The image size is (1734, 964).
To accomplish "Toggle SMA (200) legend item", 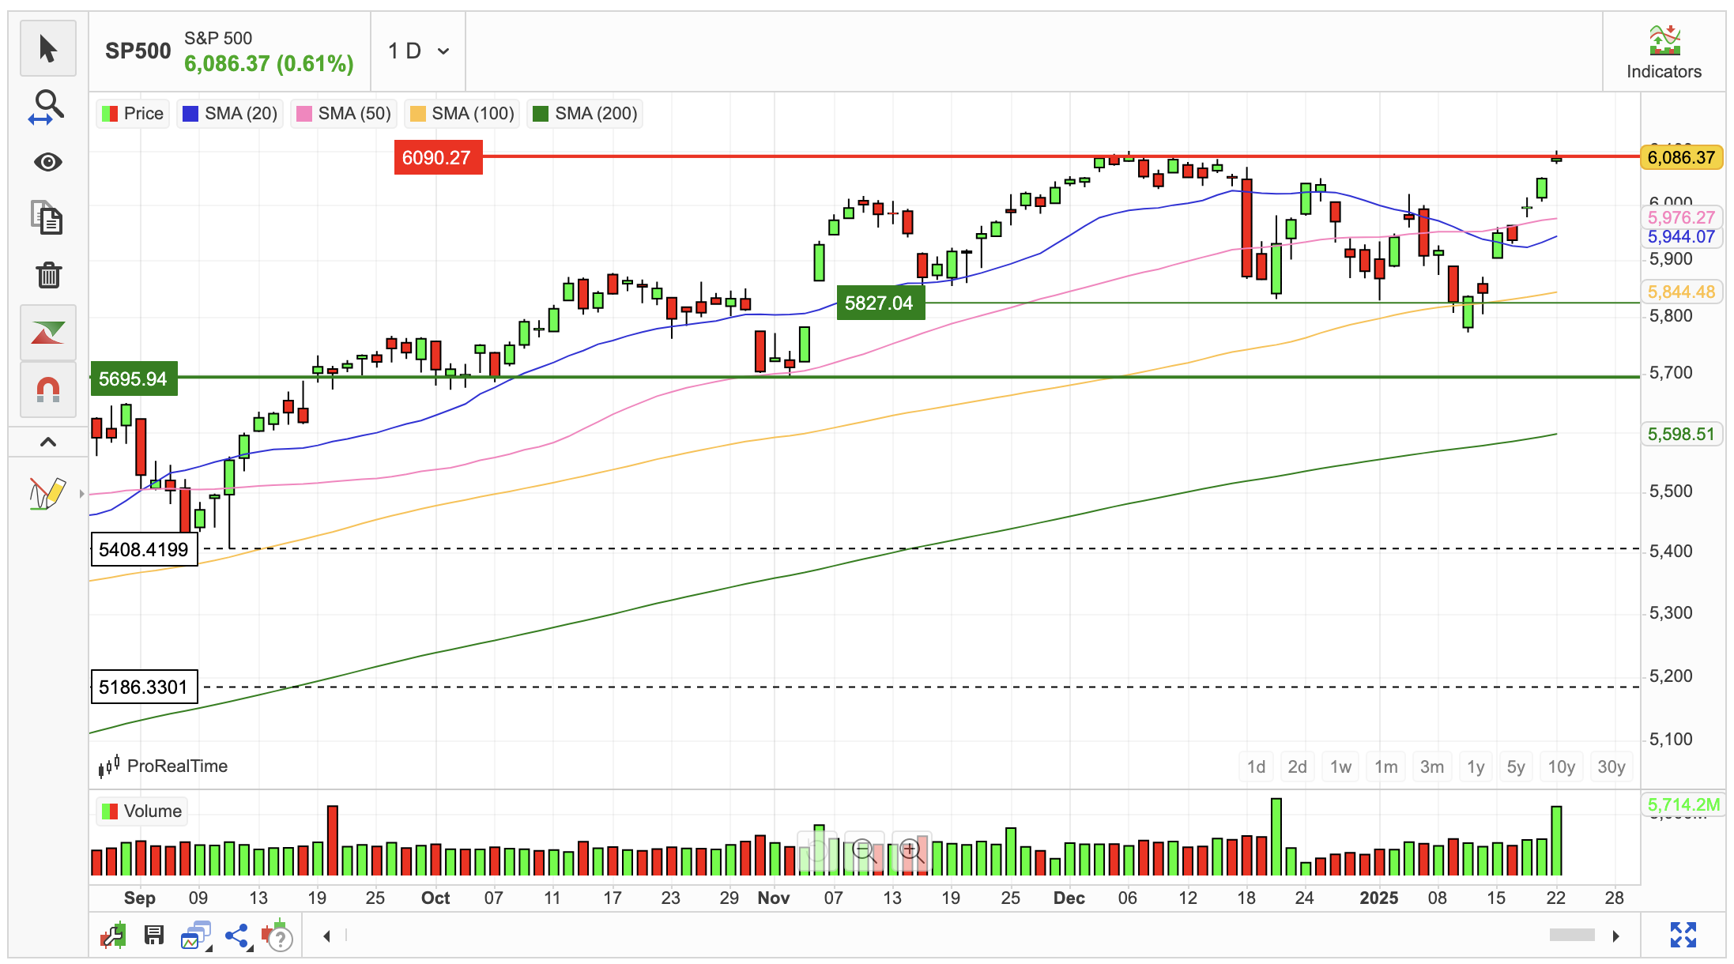I will [586, 114].
